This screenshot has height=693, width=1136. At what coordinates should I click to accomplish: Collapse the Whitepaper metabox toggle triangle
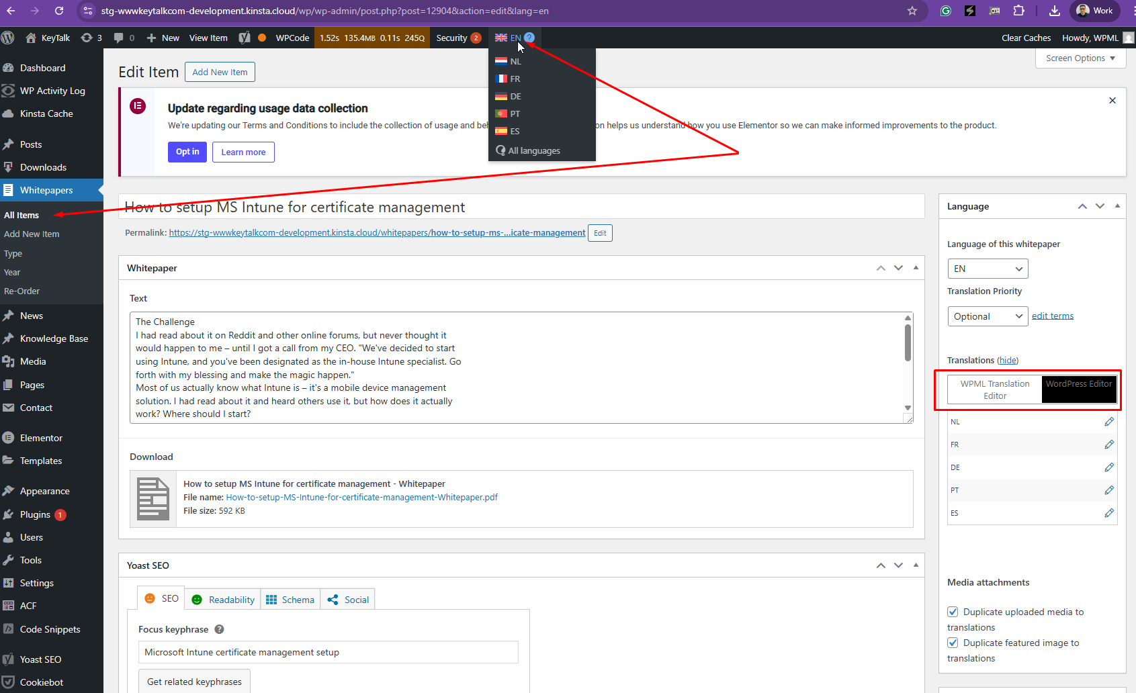click(x=916, y=268)
